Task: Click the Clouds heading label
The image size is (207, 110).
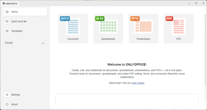Action: (x=9, y=43)
